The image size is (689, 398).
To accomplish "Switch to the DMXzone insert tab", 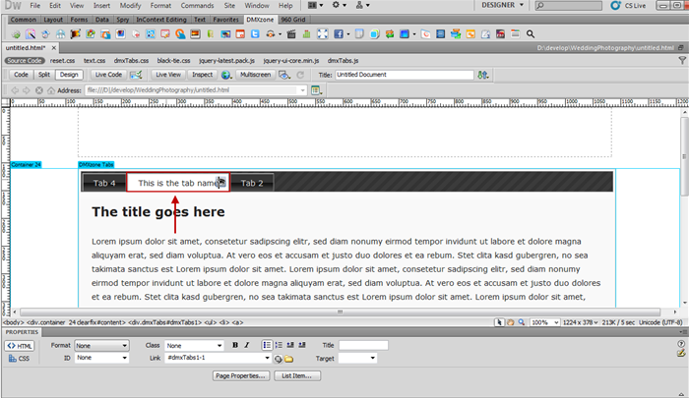I will (260, 19).
